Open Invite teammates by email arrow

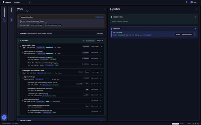[101, 101]
